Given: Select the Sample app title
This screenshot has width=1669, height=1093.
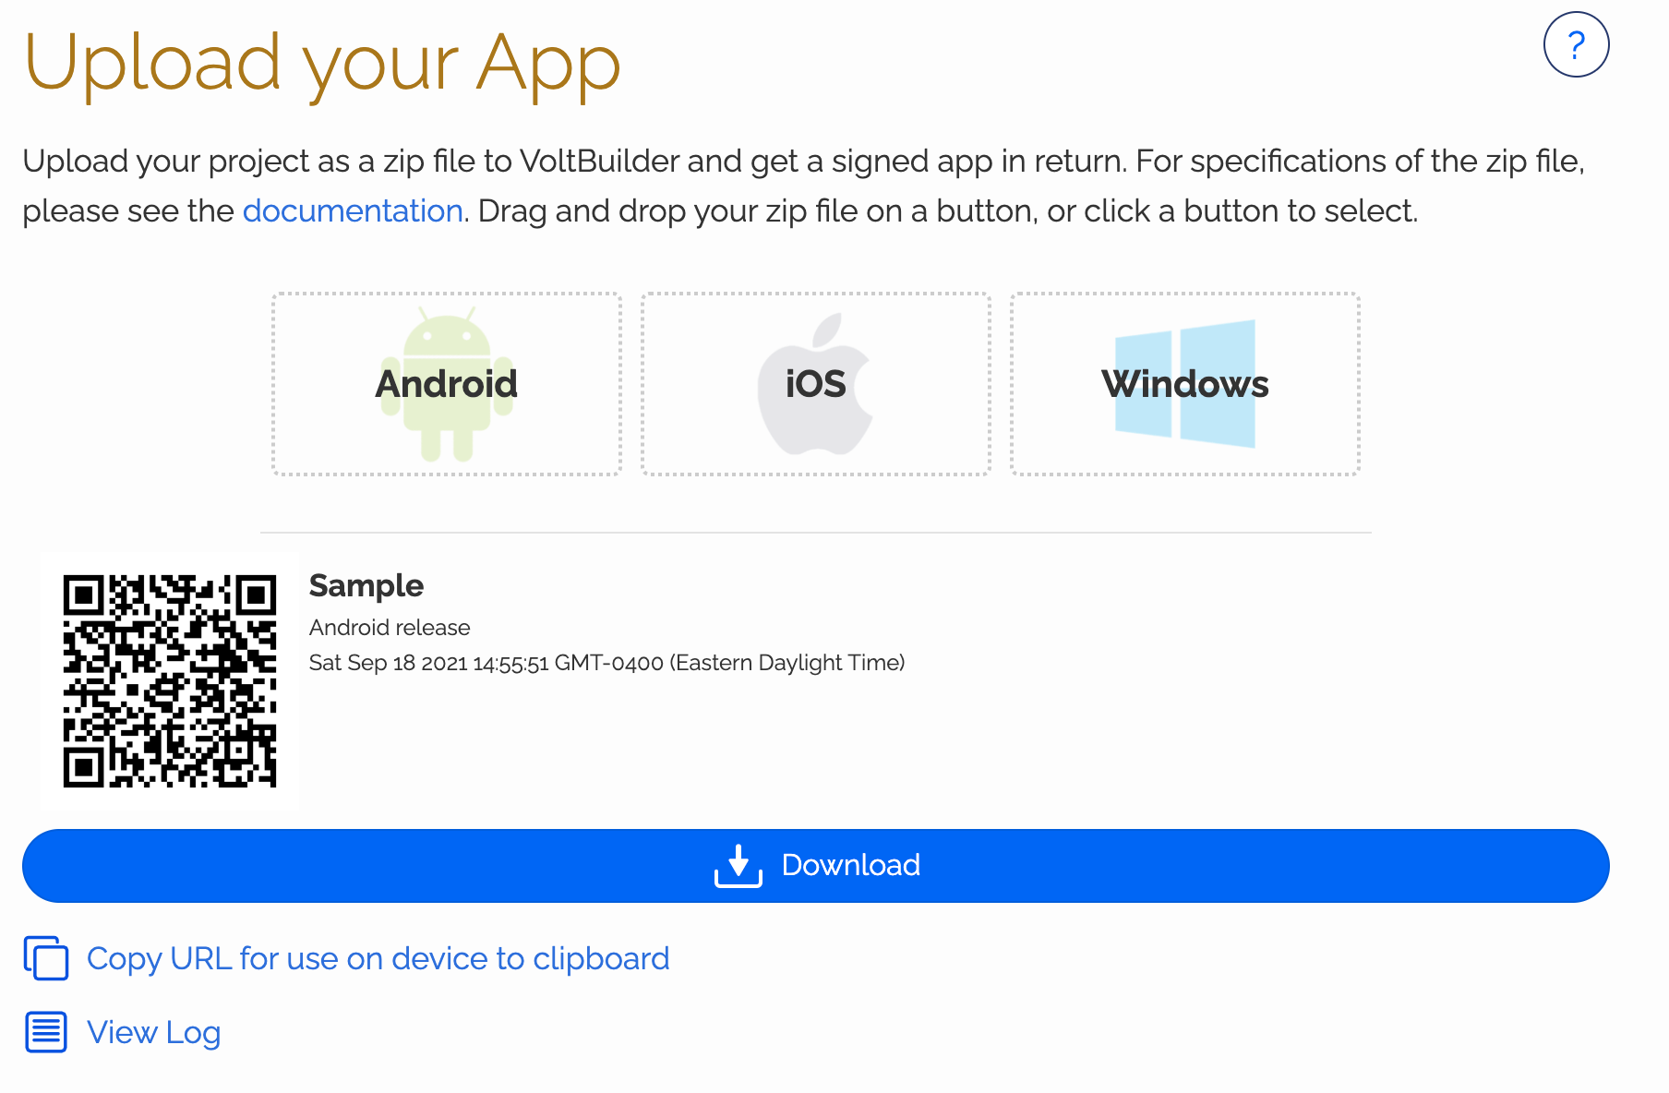Looking at the screenshot, I should tap(366, 585).
